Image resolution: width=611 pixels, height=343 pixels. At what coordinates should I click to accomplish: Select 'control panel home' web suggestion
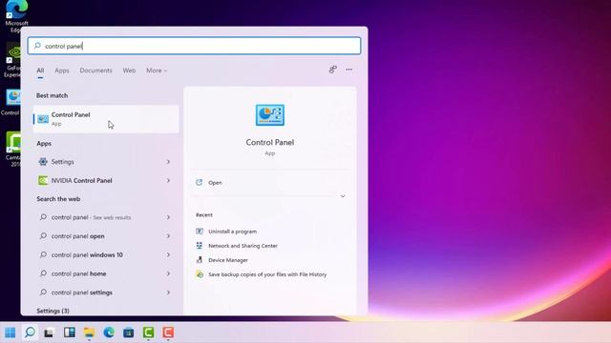78,273
